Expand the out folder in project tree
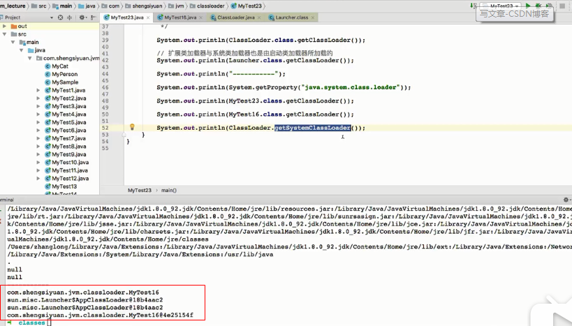The image size is (572, 326). [4, 27]
